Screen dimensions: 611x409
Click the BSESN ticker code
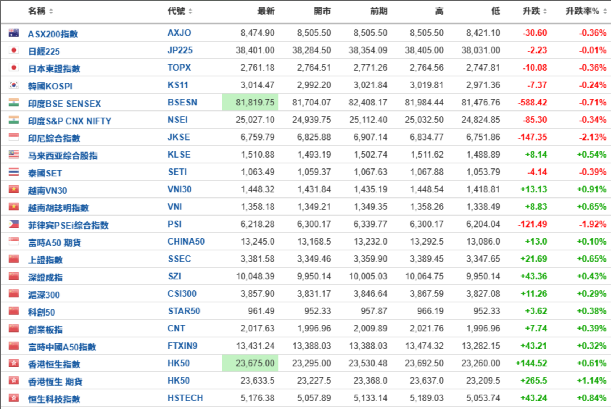[182, 102]
